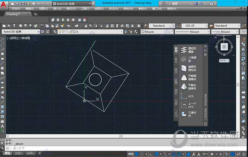Toggle the layer 0 lightbulb on/off icon
This screenshot has height=157, width=248.
tap(60, 32)
